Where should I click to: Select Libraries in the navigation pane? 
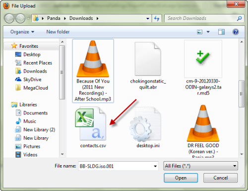click(28, 104)
